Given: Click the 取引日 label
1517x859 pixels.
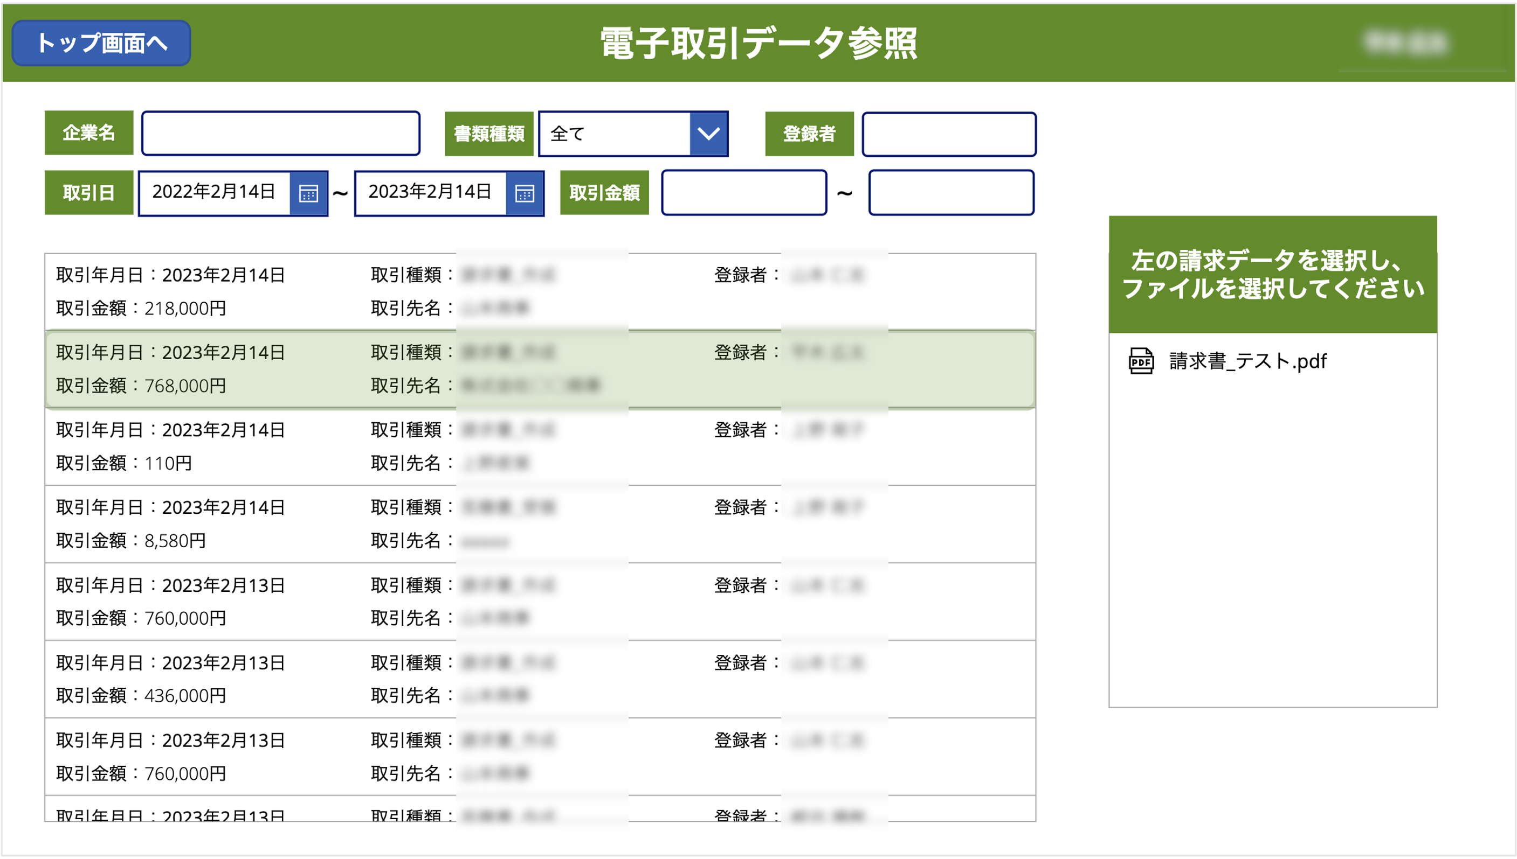Looking at the screenshot, I should 89,192.
